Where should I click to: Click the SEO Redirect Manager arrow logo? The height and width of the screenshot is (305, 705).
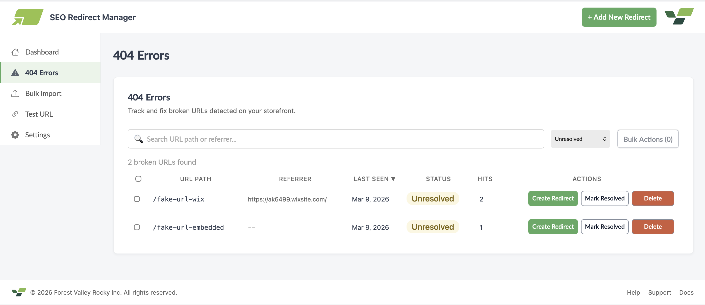[x=27, y=17]
